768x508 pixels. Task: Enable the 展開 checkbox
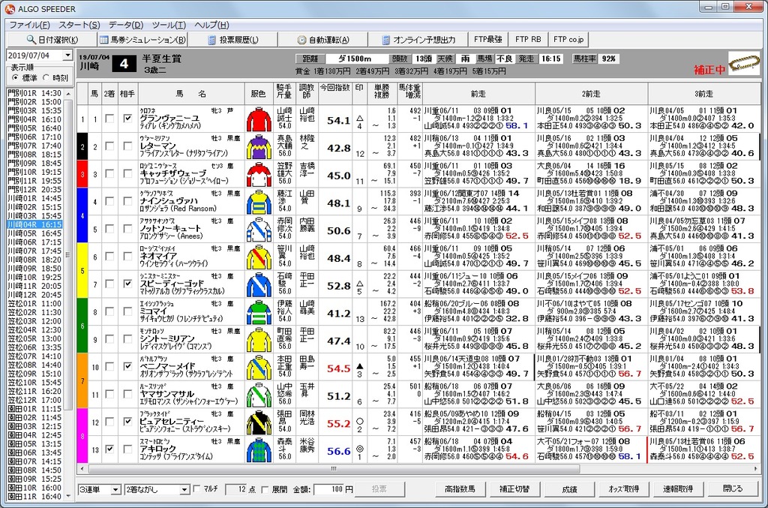click(x=265, y=489)
